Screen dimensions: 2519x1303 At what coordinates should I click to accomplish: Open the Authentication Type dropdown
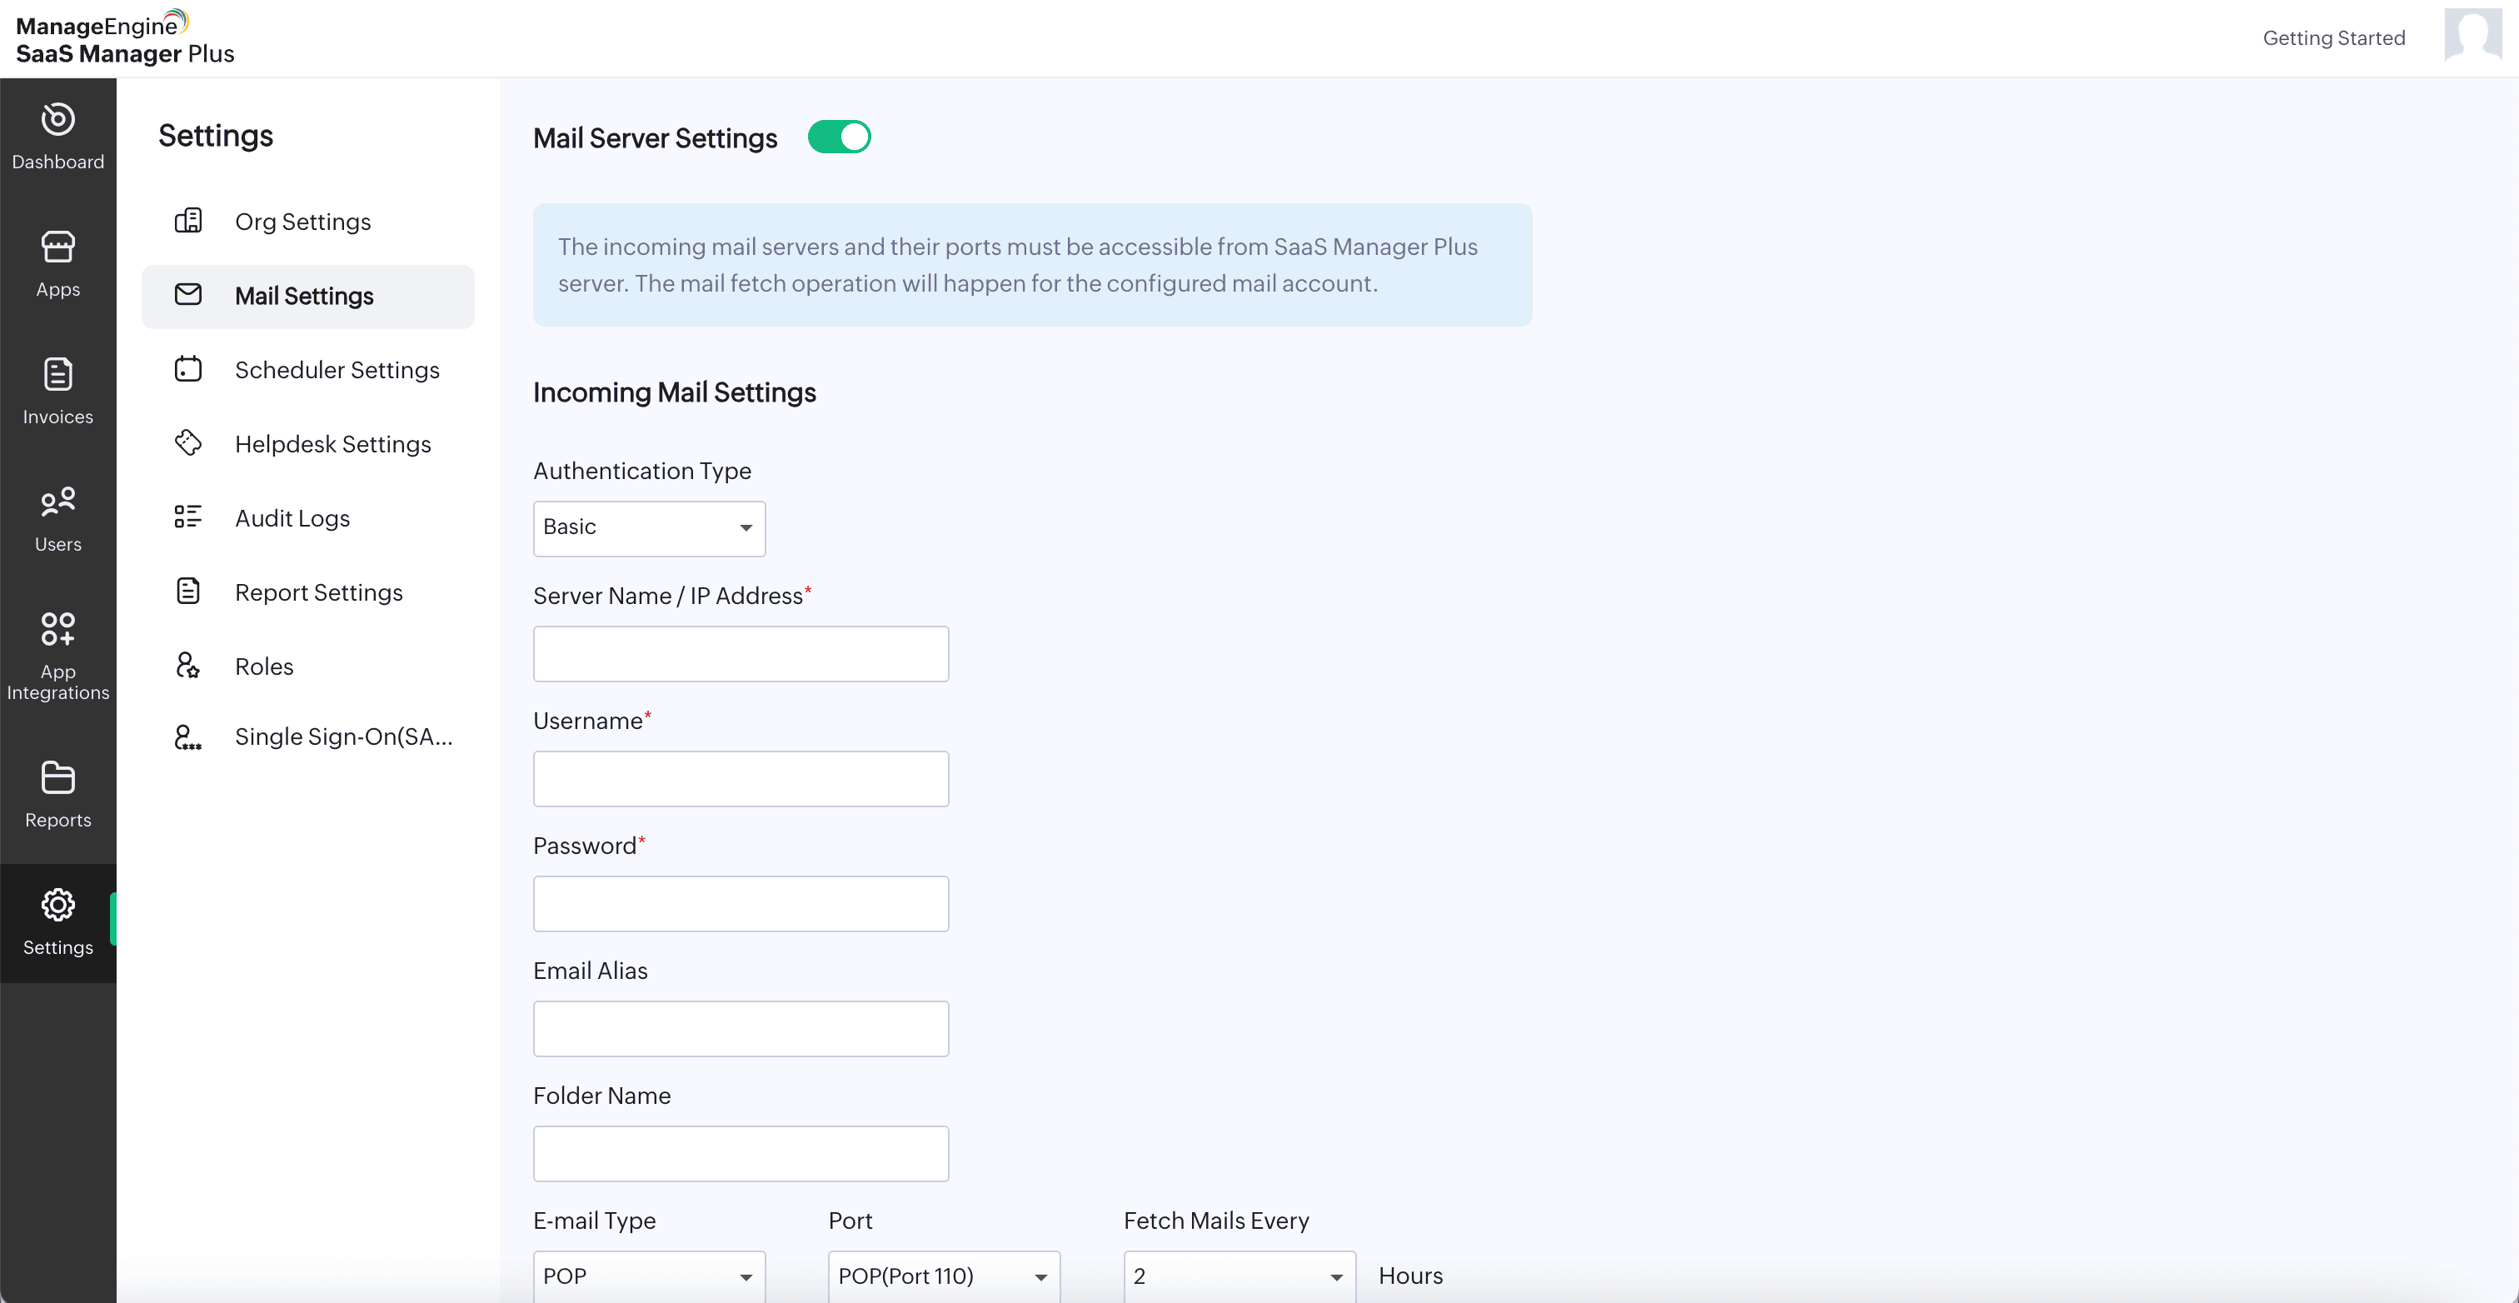pyautogui.click(x=648, y=528)
